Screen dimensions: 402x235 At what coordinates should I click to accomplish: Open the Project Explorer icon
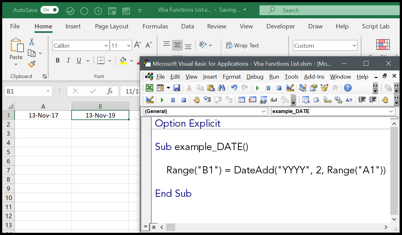[x=303, y=88]
